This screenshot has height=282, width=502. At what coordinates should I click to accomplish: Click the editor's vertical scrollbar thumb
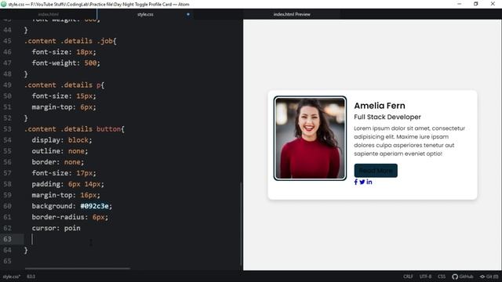tap(241, 224)
